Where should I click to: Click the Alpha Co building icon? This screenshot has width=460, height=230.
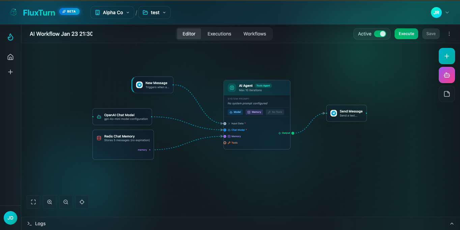click(x=97, y=12)
